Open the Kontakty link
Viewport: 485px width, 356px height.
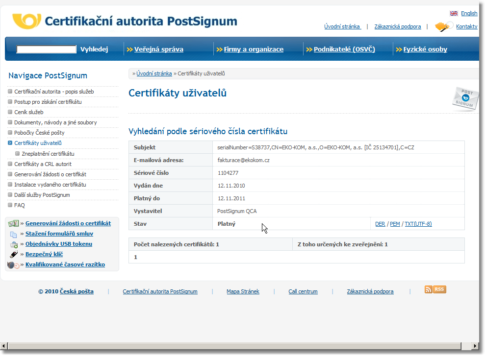point(466,26)
